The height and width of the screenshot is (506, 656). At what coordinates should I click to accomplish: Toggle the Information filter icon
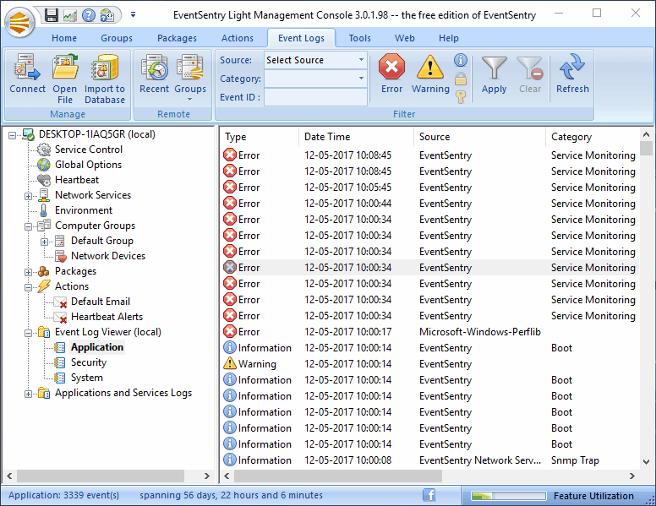[x=460, y=60]
